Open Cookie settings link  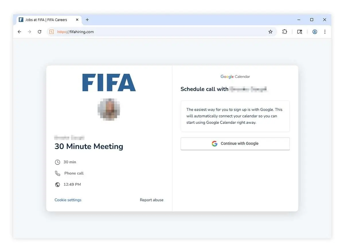68,200
